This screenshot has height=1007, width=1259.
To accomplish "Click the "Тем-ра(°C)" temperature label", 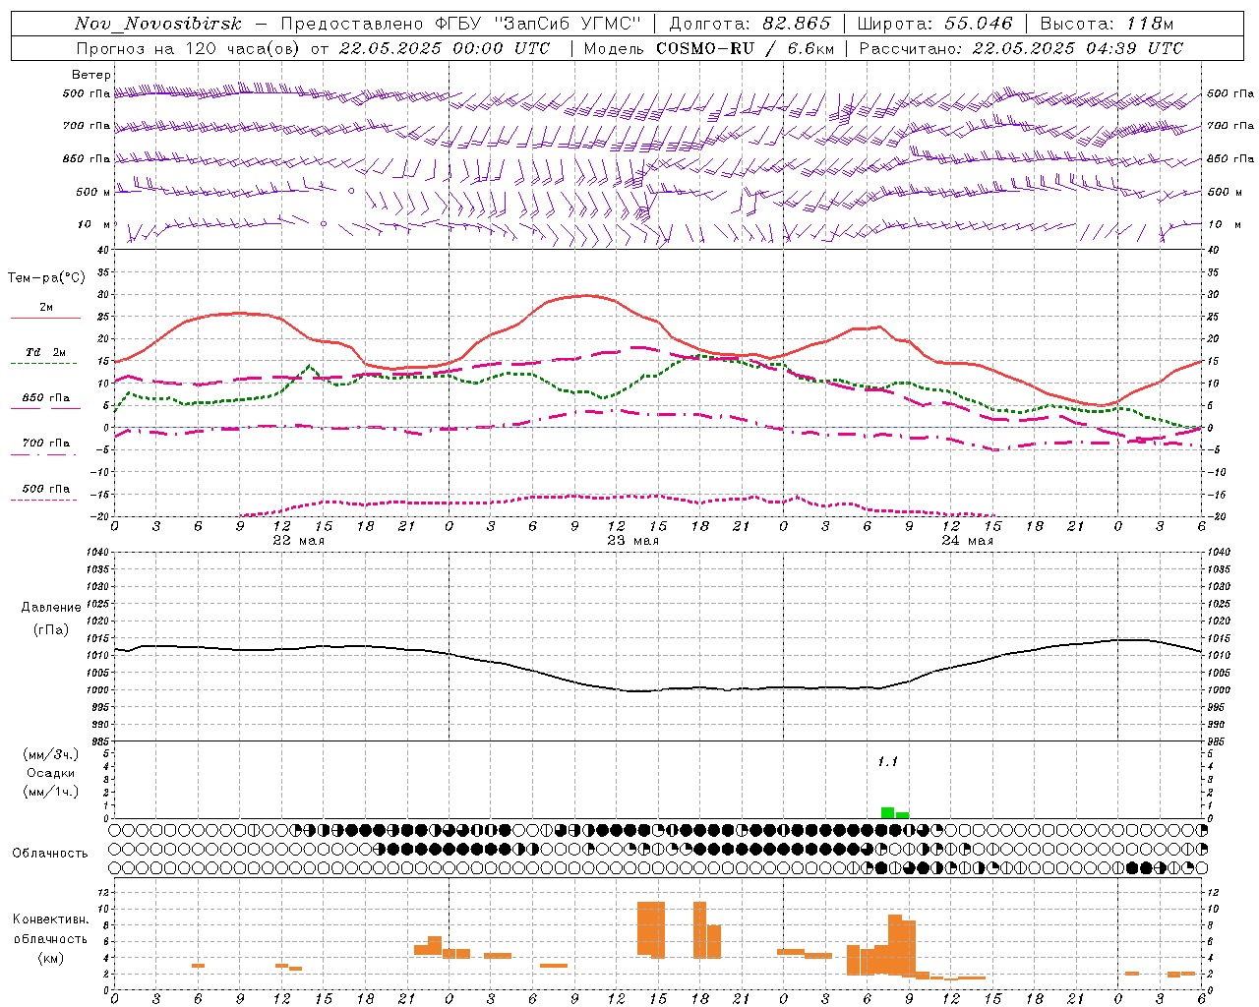I will click(x=46, y=278).
